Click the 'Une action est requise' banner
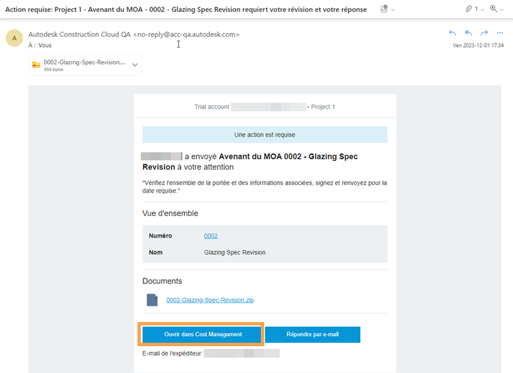 point(265,135)
